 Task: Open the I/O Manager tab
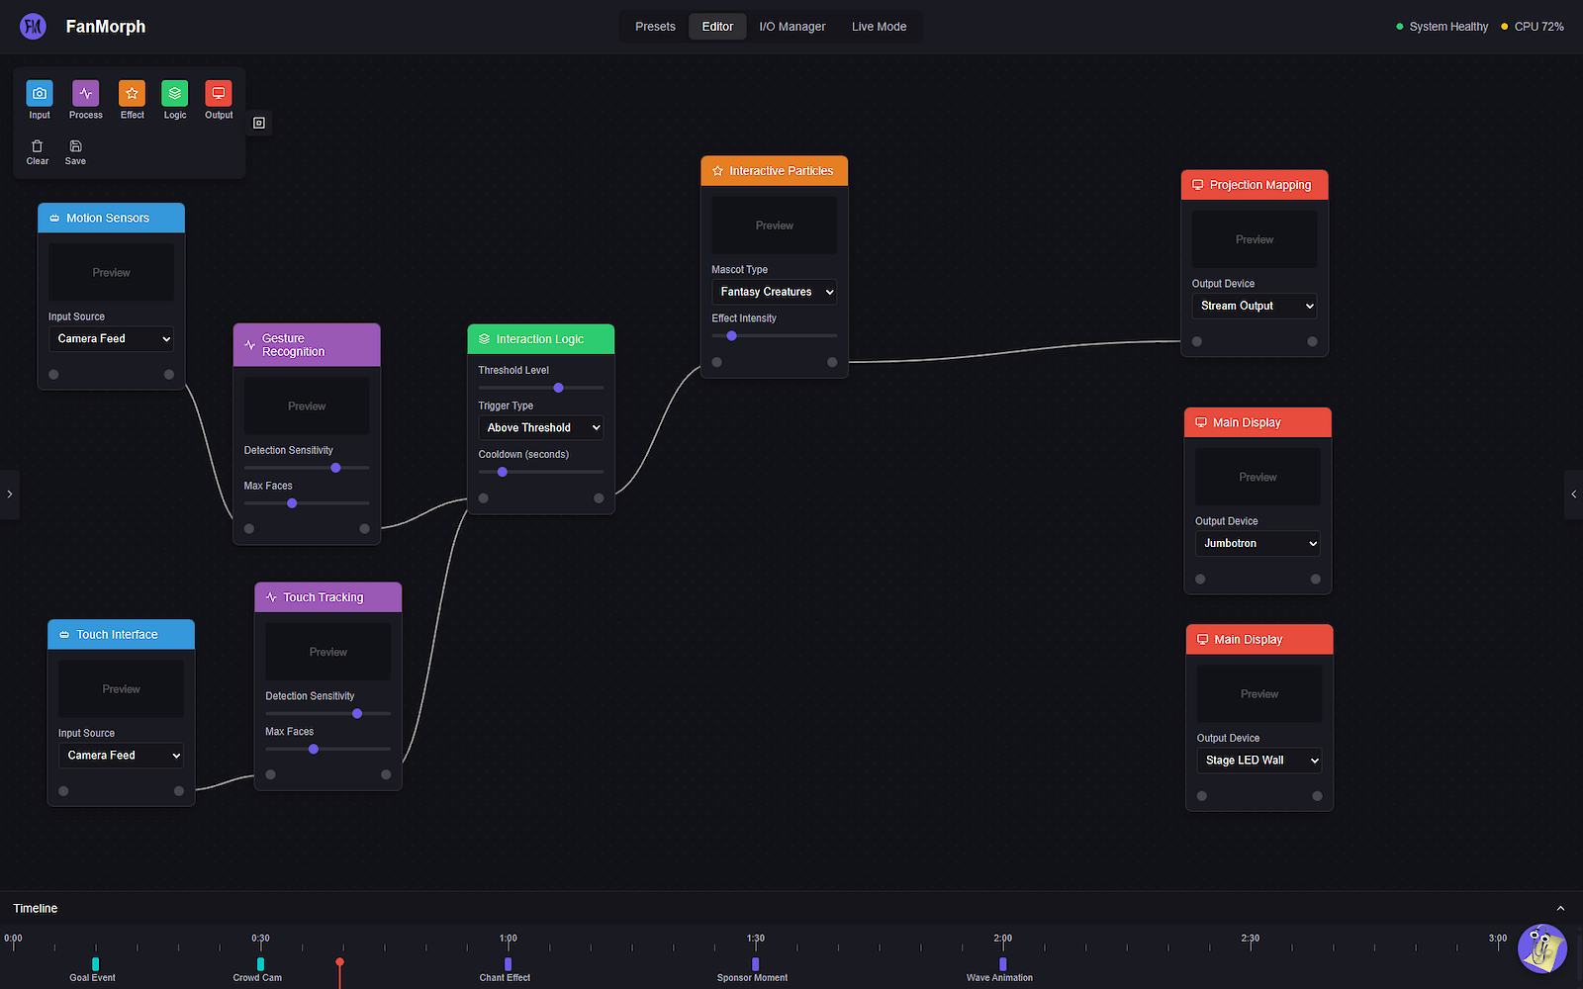pyautogui.click(x=791, y=27)
